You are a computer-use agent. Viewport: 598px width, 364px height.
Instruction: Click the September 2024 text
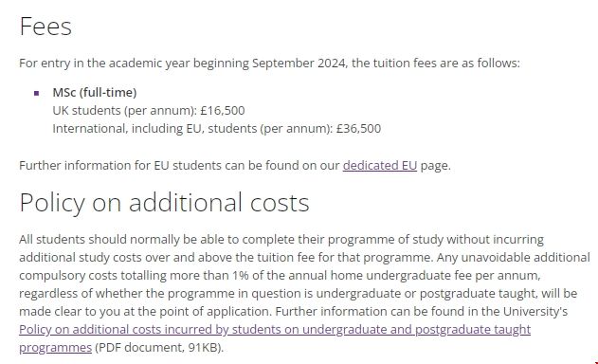[299, 63]
